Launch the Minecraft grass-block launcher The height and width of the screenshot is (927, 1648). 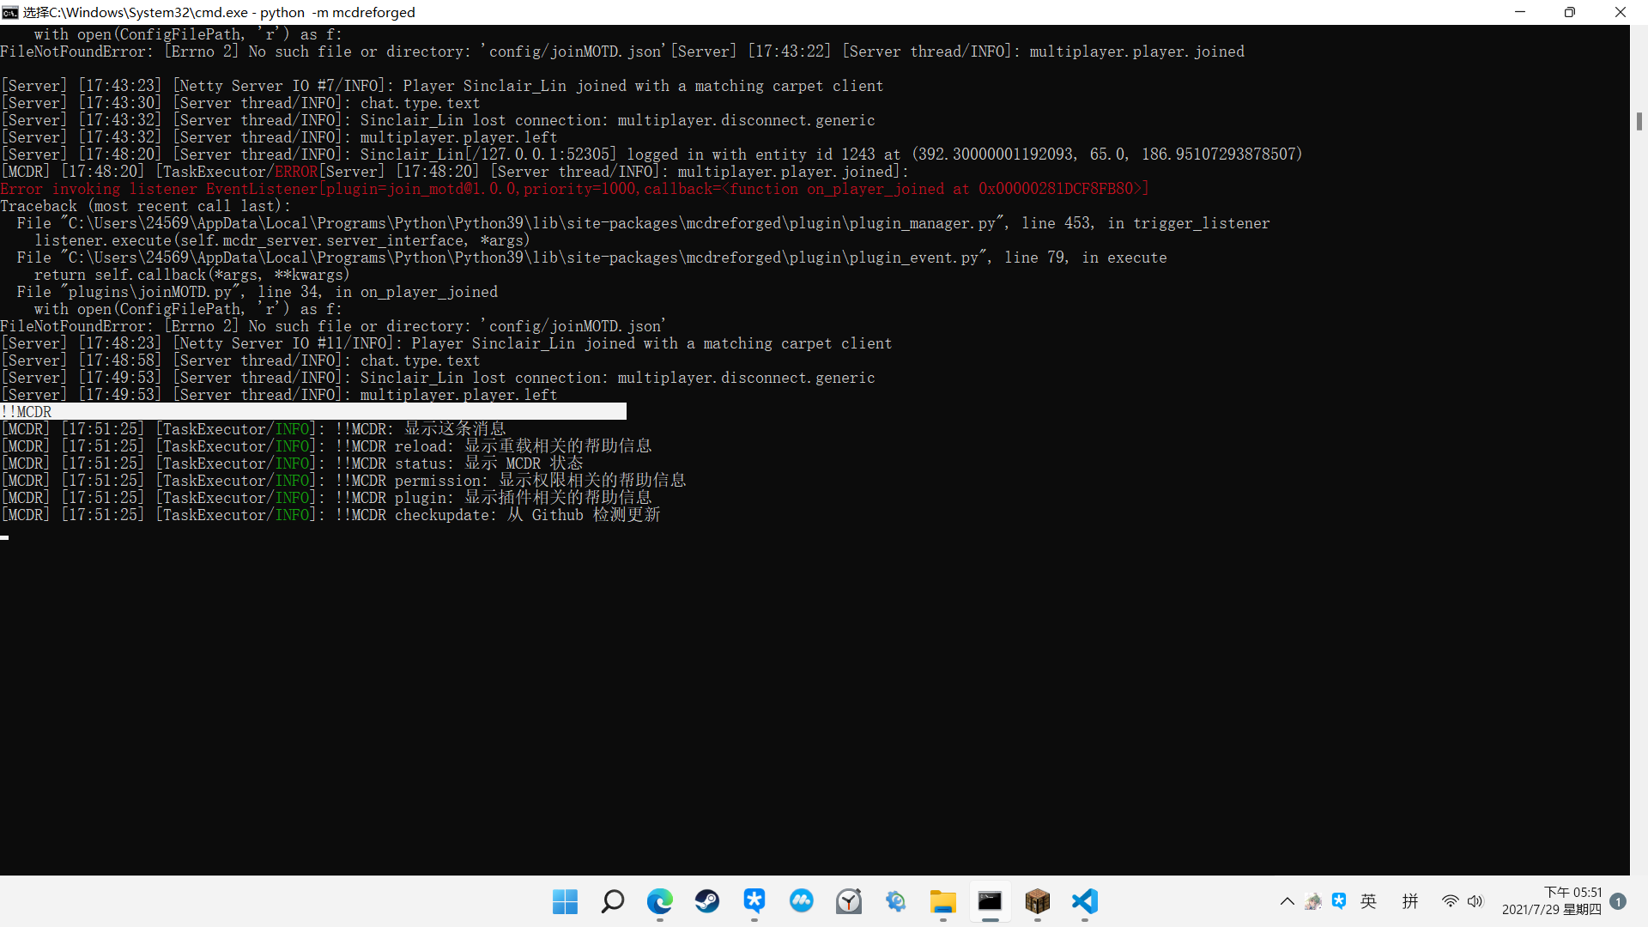1038,902
